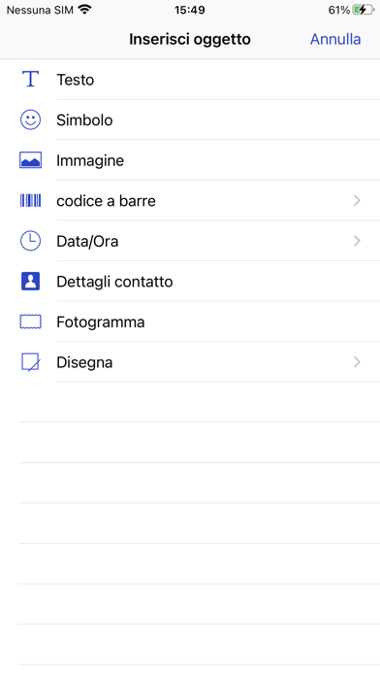Tap the battery indicator in status bar
The height and width of the screenshot is (676, 380).
click(x=363, y=10)
